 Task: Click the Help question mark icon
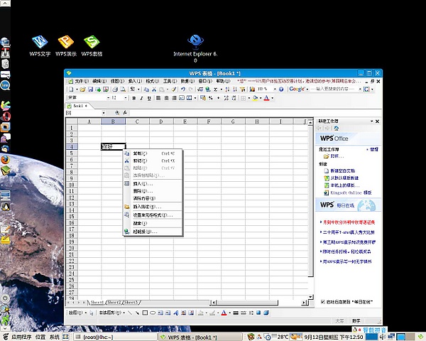281,90
